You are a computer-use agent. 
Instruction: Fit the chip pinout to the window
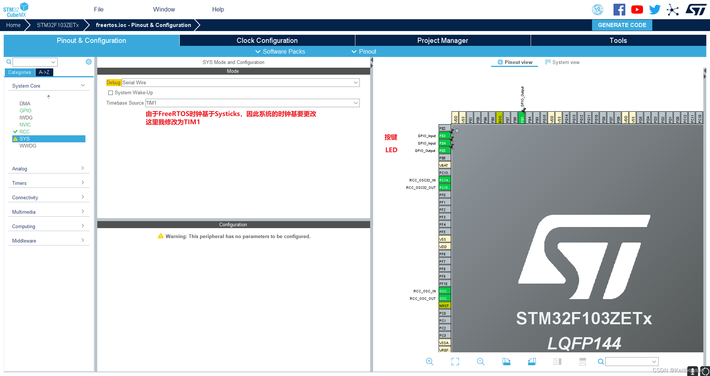(455, 362)
